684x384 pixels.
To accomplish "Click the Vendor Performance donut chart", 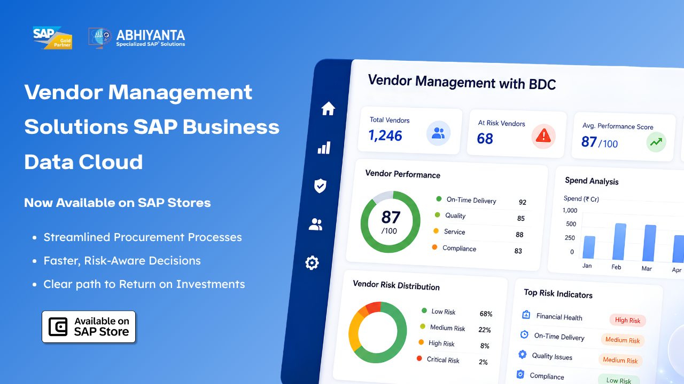I will [391, 221].
